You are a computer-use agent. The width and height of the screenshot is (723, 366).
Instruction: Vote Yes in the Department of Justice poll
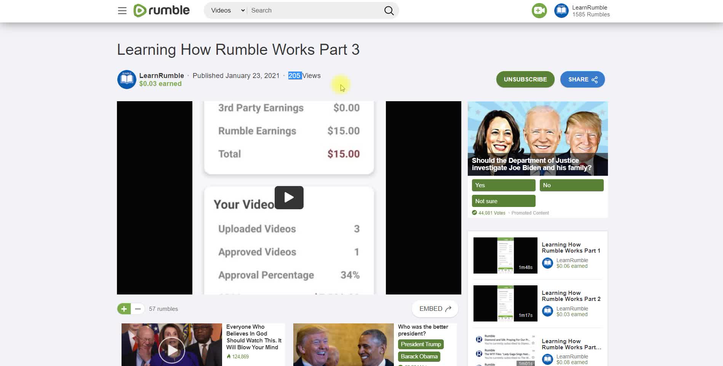point(504,185)
